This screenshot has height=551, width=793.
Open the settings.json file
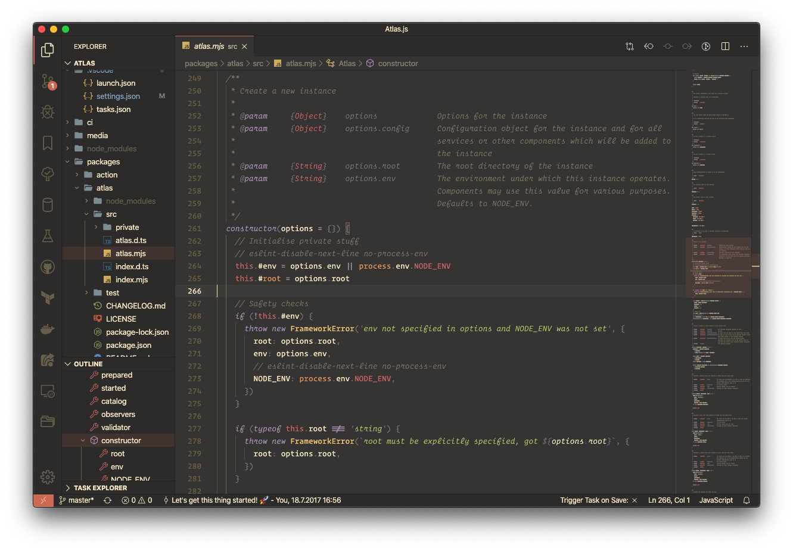[x=119, y=96]
